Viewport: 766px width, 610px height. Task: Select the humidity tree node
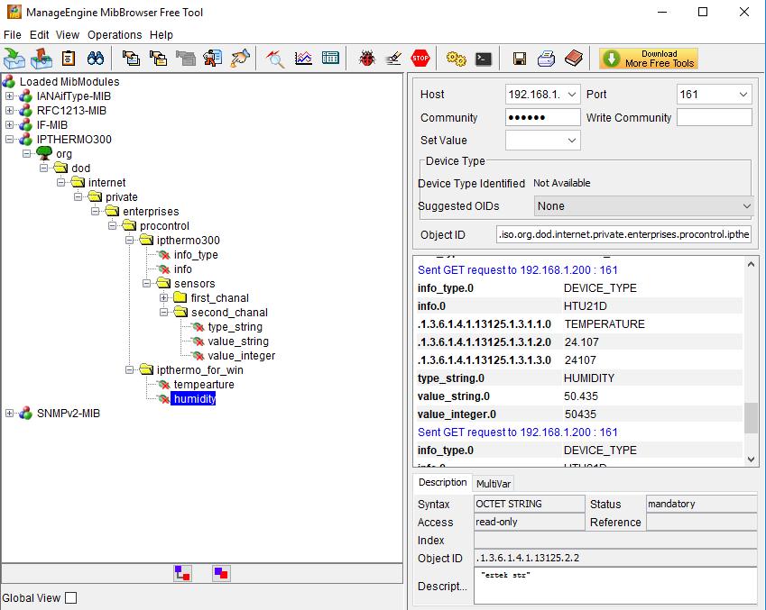pyautogui.click(x=194, y=398)
